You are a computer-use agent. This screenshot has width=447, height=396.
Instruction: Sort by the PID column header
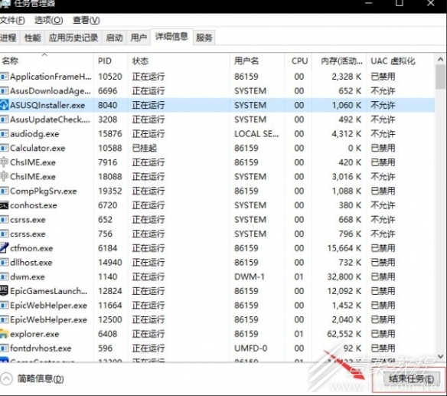[111, 61]
